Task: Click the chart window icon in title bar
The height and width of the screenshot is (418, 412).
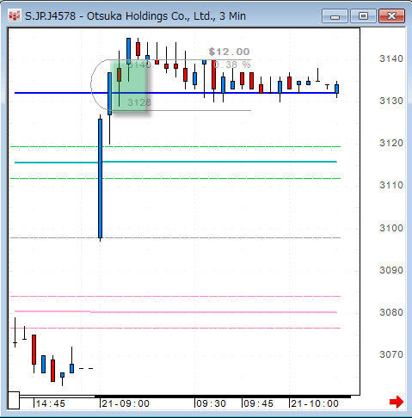Action: (x=15, y=15)
